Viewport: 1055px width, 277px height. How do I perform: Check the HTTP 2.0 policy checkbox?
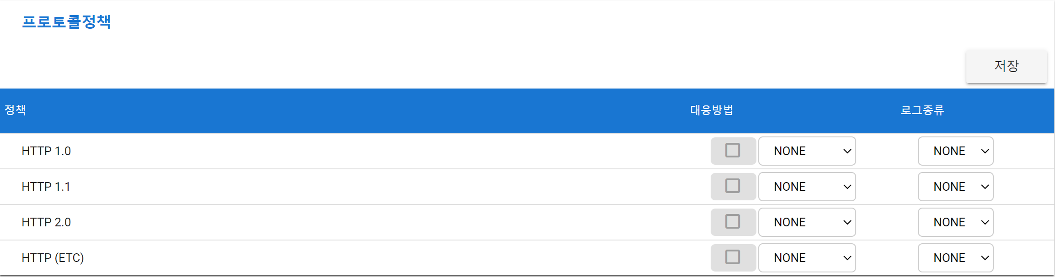pos(733,221)
